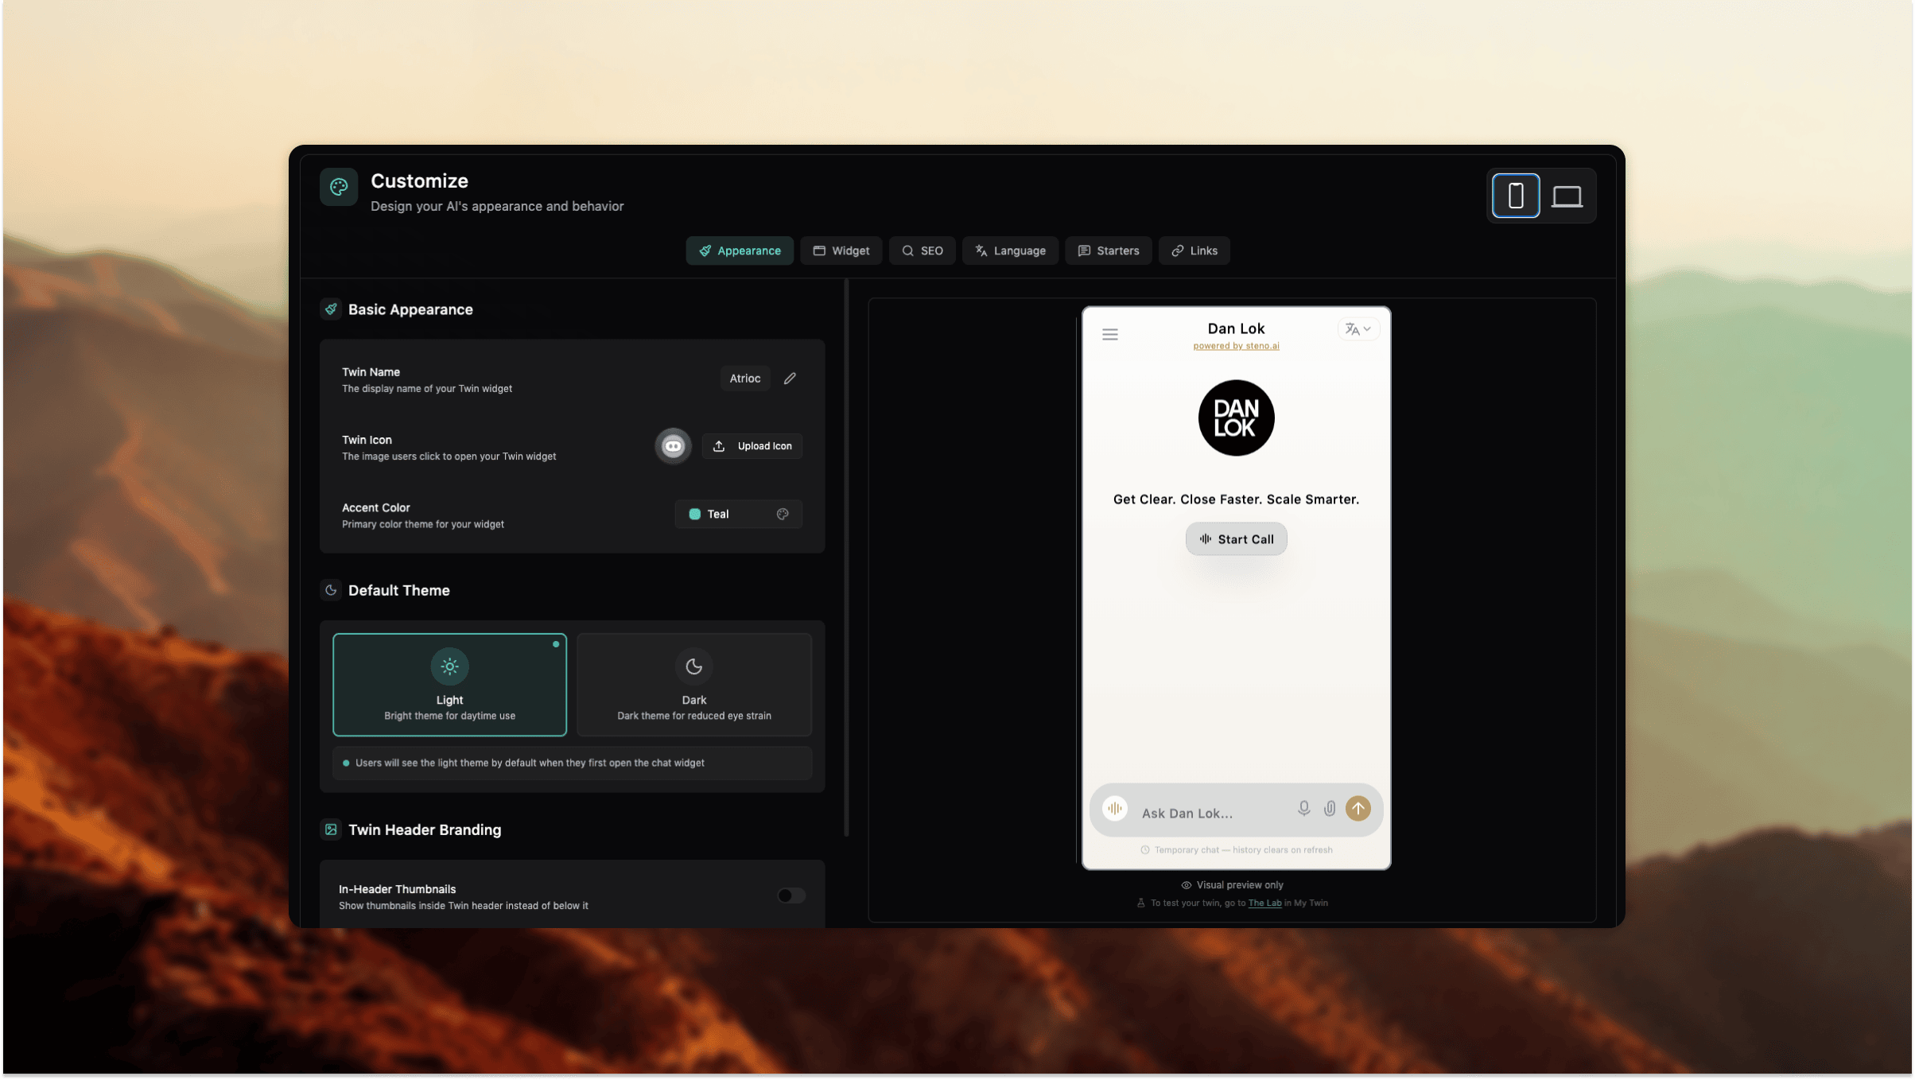Click the pencil icon next to Atrioc
Image resolution: width=1915 pixels, height=1080 pixels.
[790, 379]
